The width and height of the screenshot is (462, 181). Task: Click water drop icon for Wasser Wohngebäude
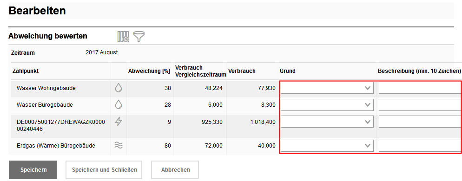(x=119, y=88)
